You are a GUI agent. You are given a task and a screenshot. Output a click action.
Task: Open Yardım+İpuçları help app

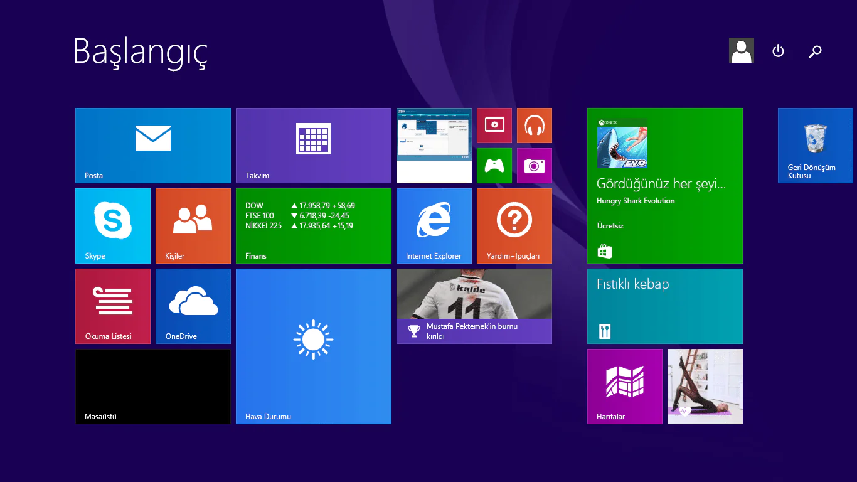[514, 225]
